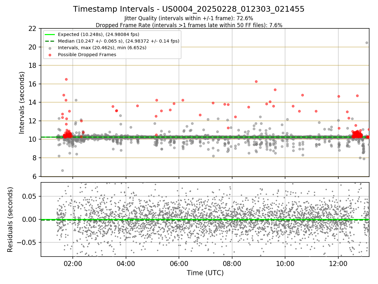The height and width of the screenshot is (284, 378).
Task: Click the gray minimum interval point near 6.6 seconds
Action: 62,170
